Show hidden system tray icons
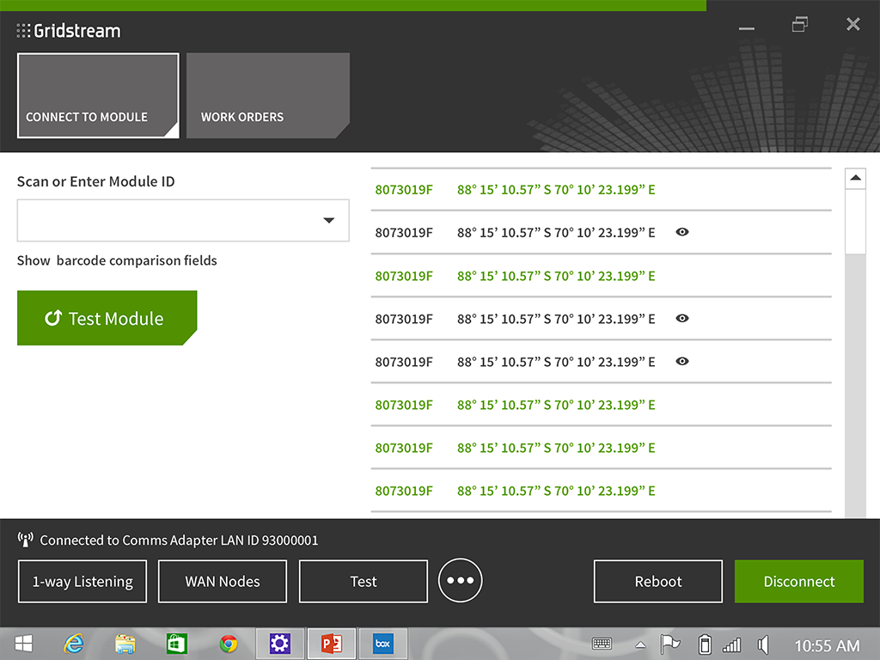Screen dimensions: 880x660 [x=640, y=645]
